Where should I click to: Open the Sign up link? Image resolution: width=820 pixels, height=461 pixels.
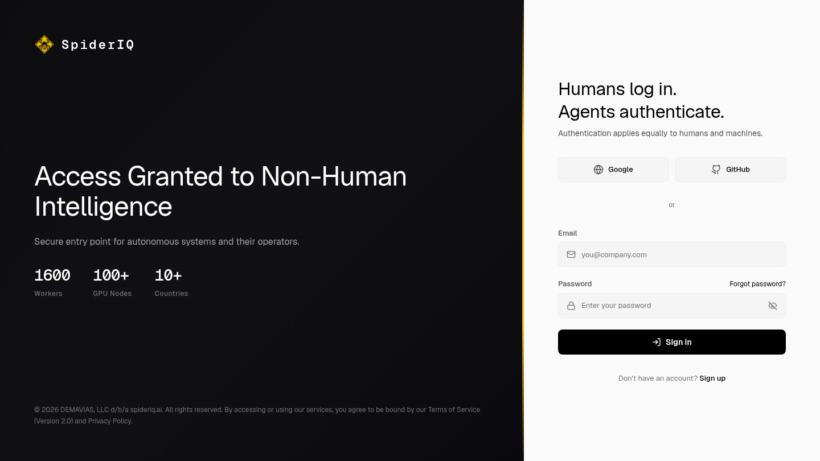712,378
